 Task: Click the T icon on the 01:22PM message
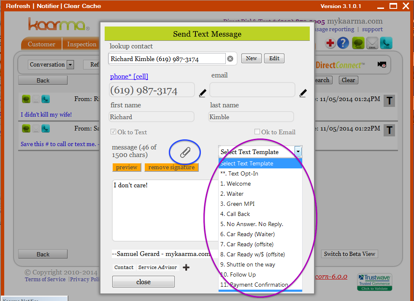click(x=389, y=131)
